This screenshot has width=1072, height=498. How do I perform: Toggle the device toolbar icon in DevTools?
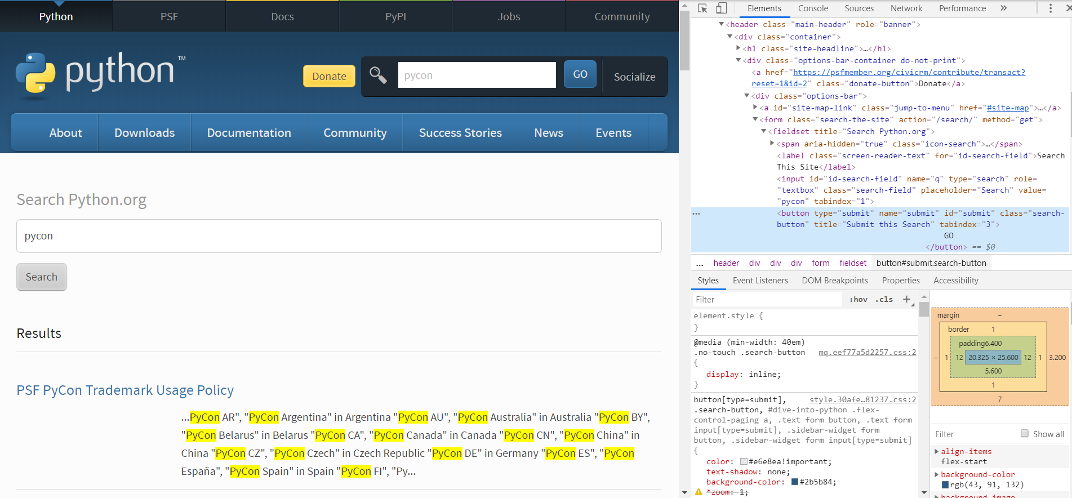click(x=721, y=8)
